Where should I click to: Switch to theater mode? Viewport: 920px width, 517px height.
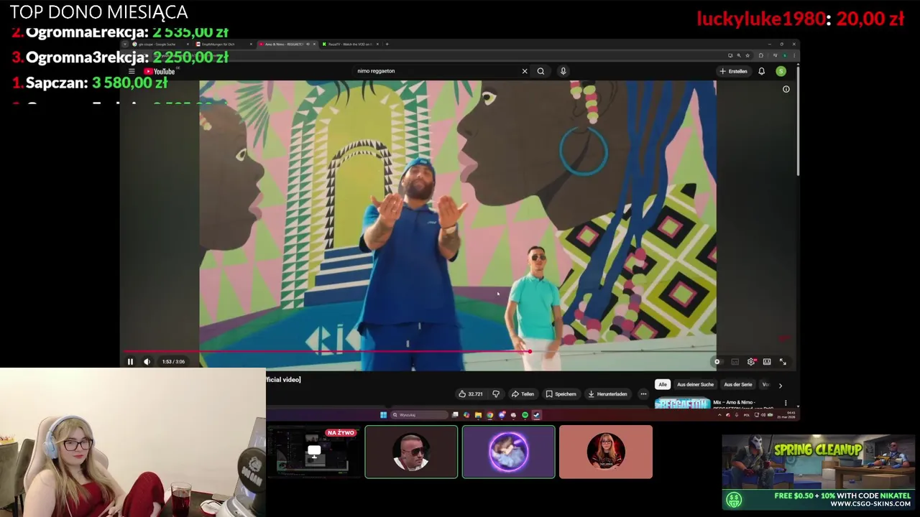click(767, 362)
